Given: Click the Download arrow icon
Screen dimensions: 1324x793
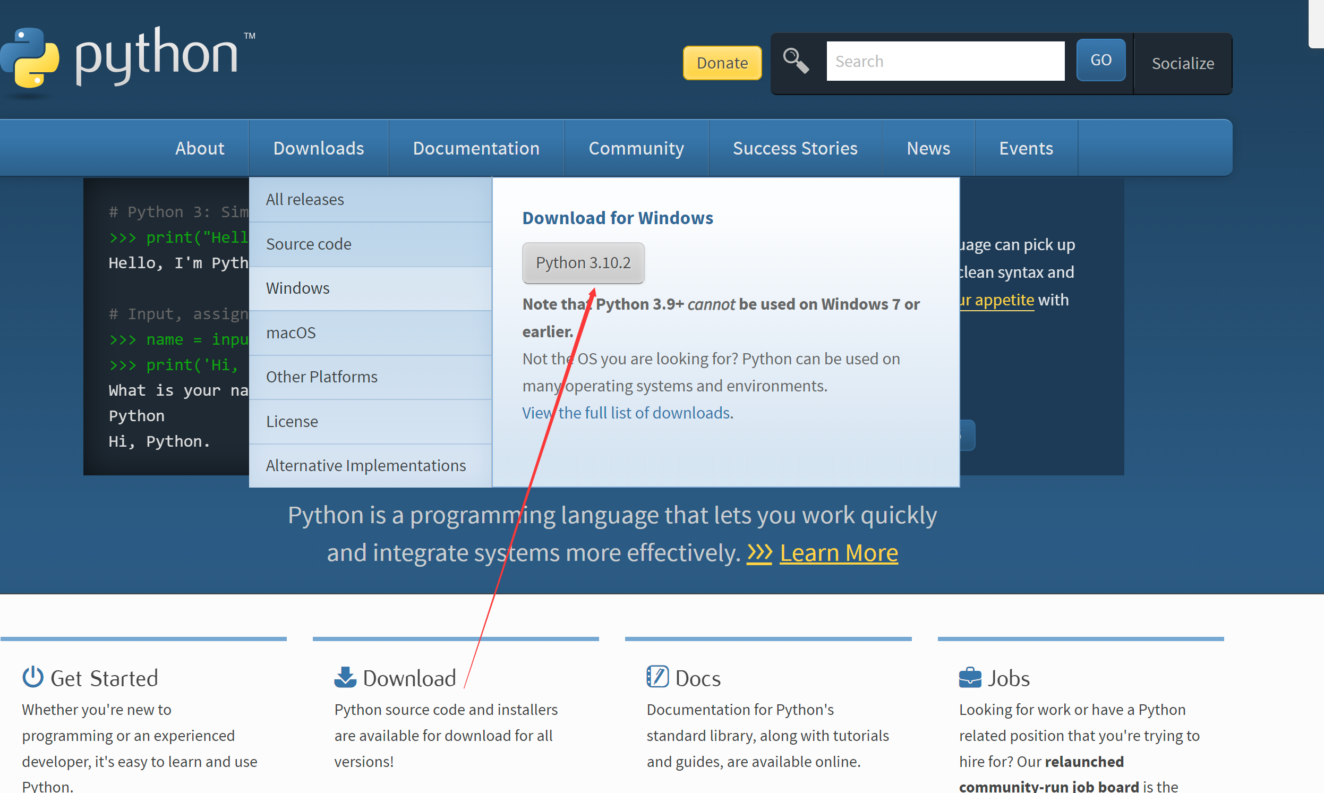Looking at the screenshot, I should point(345,677).
